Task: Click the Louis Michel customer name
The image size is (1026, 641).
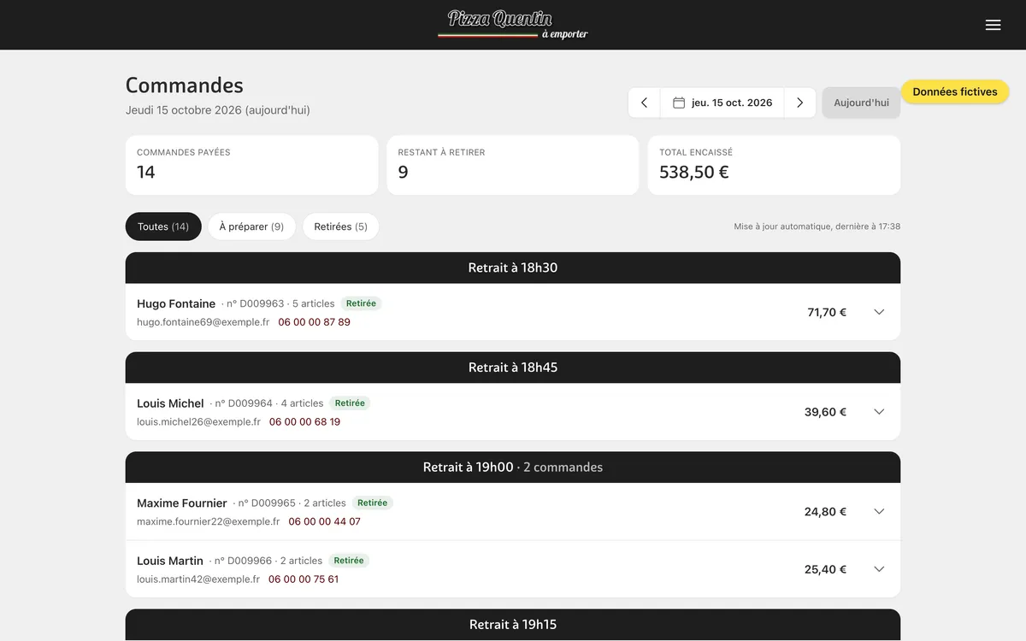Action: click(x=170, y=403)
